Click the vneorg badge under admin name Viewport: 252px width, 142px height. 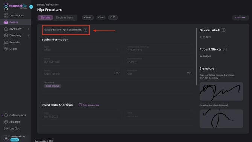(x=15, y=140)
